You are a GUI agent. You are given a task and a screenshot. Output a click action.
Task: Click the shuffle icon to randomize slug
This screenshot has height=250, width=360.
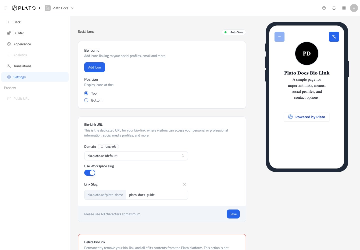(x=184, y=184)
